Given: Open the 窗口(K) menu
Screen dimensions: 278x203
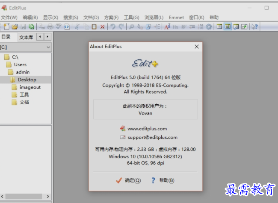Looking at the screenshot, I should click(197, 18).
